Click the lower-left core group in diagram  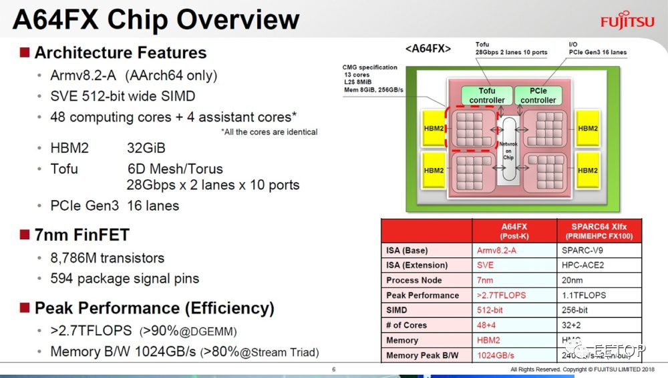(472, 172)
